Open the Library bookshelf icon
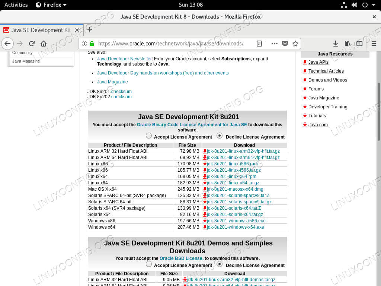381x286 pixels. [x=348, y=44]
